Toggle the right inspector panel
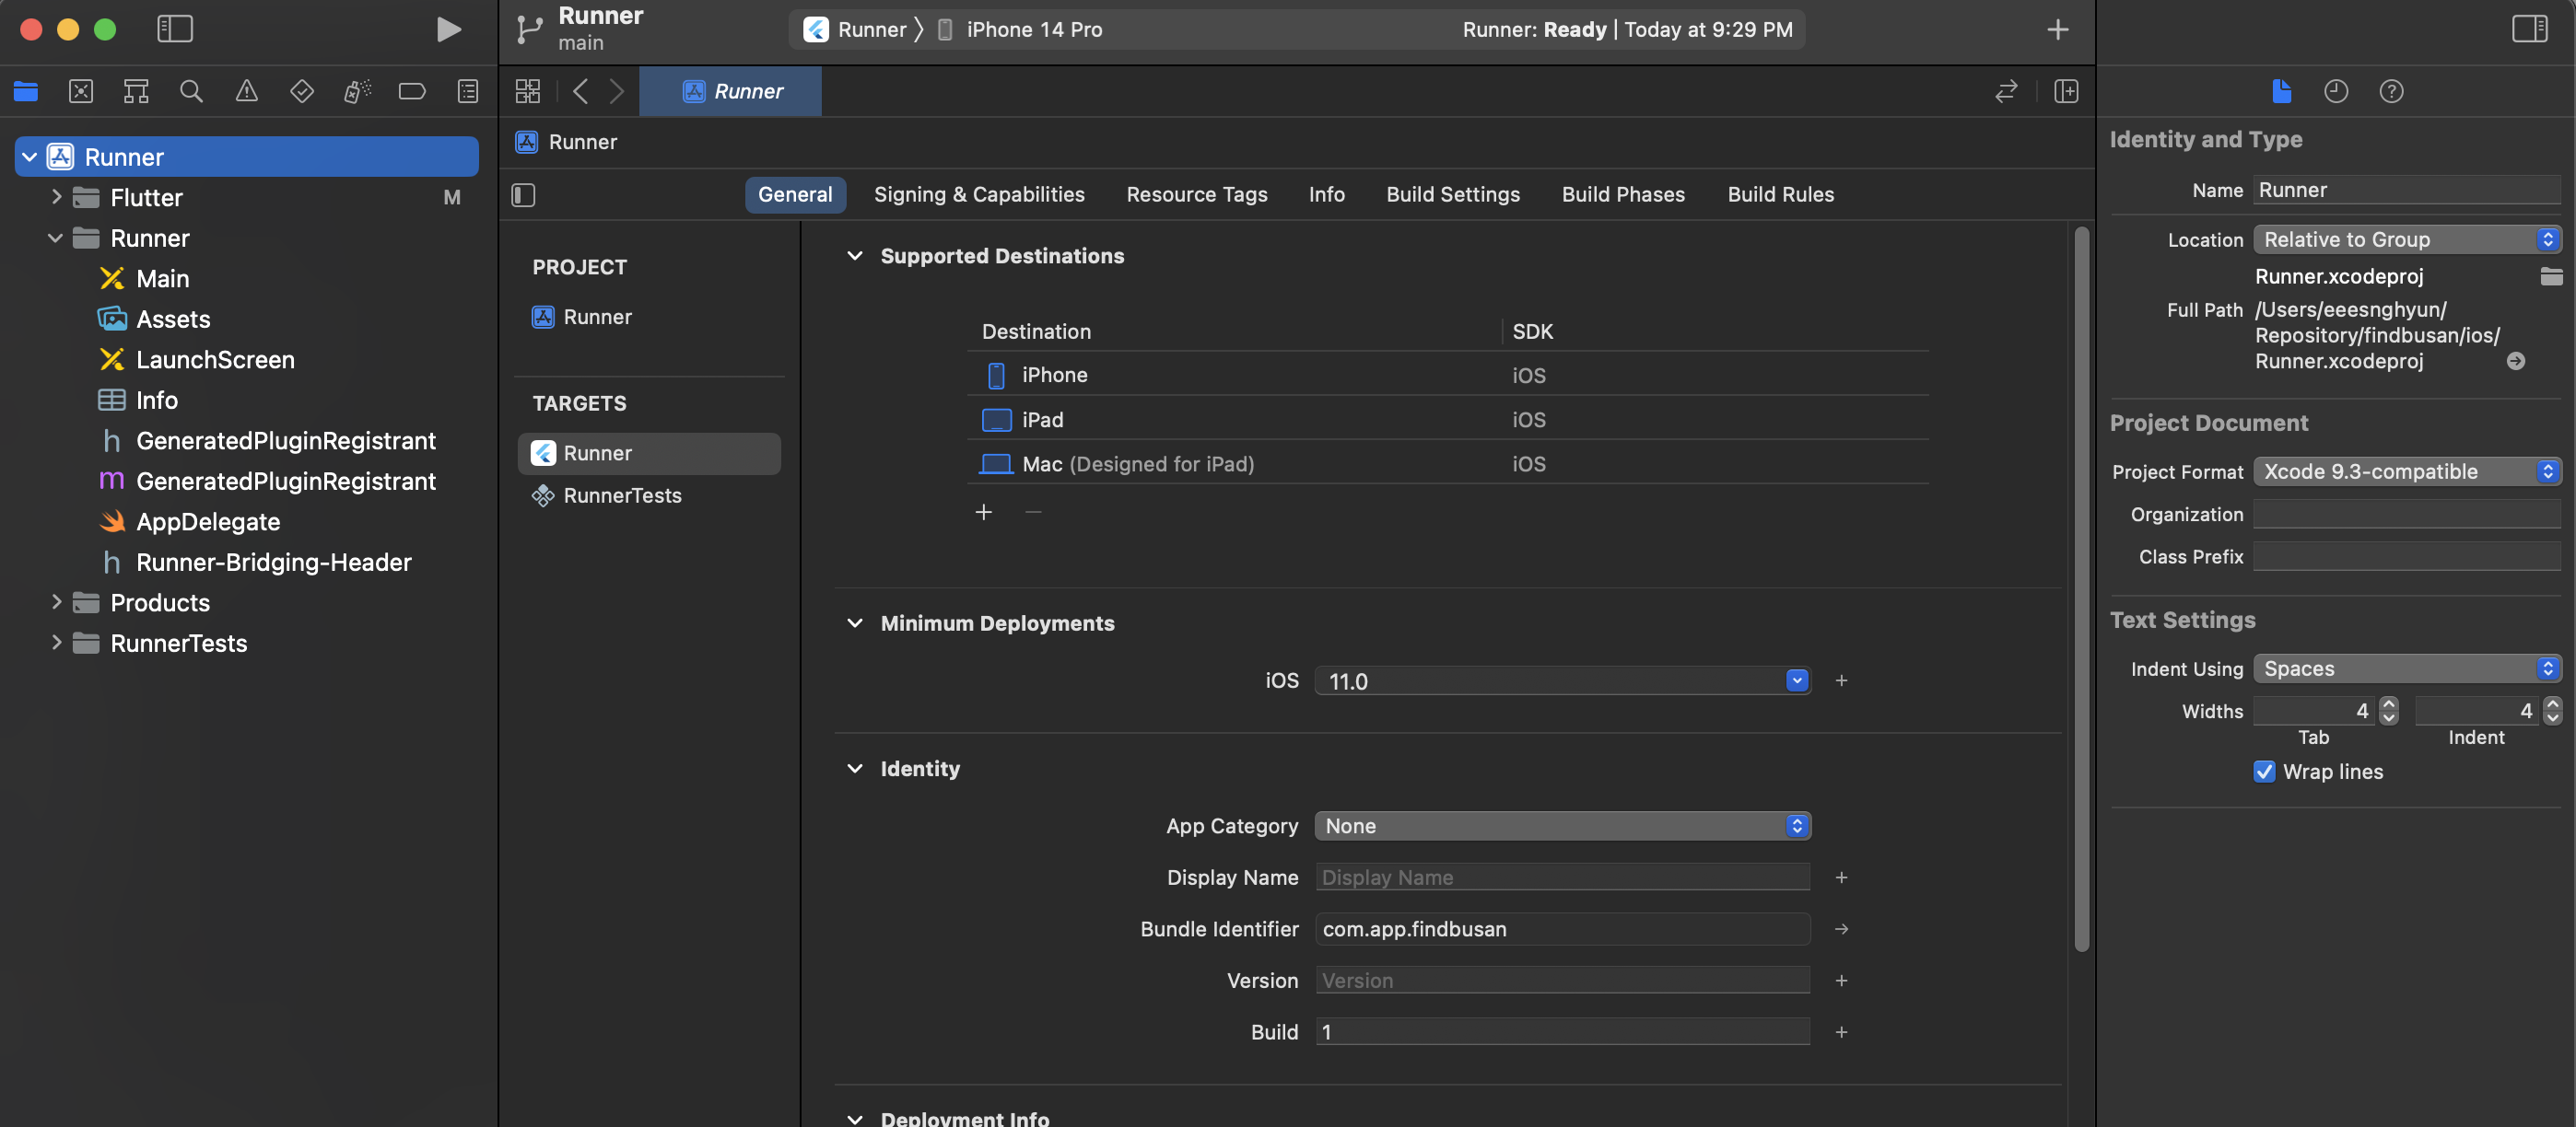This screenshot has height=1127, width=2576. pos(2529,29)
